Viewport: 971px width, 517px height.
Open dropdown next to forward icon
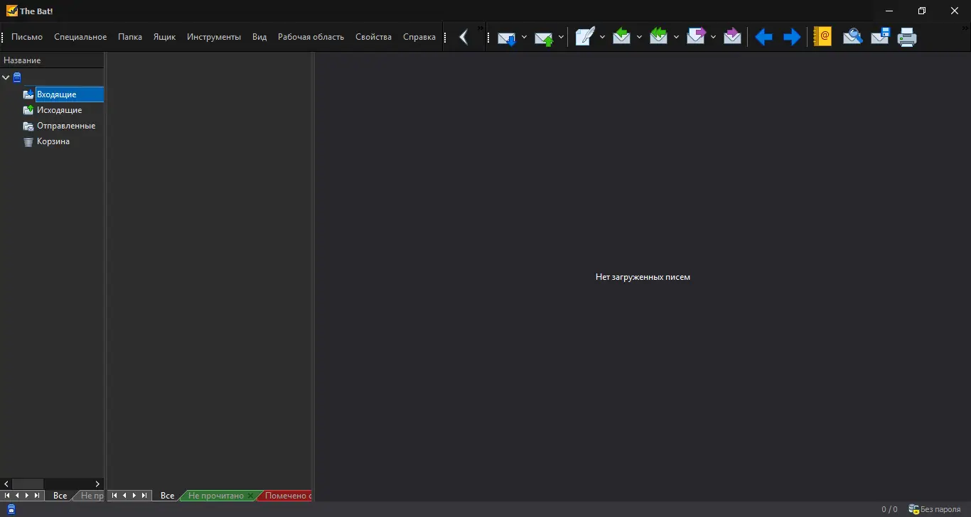coord(713,37)
